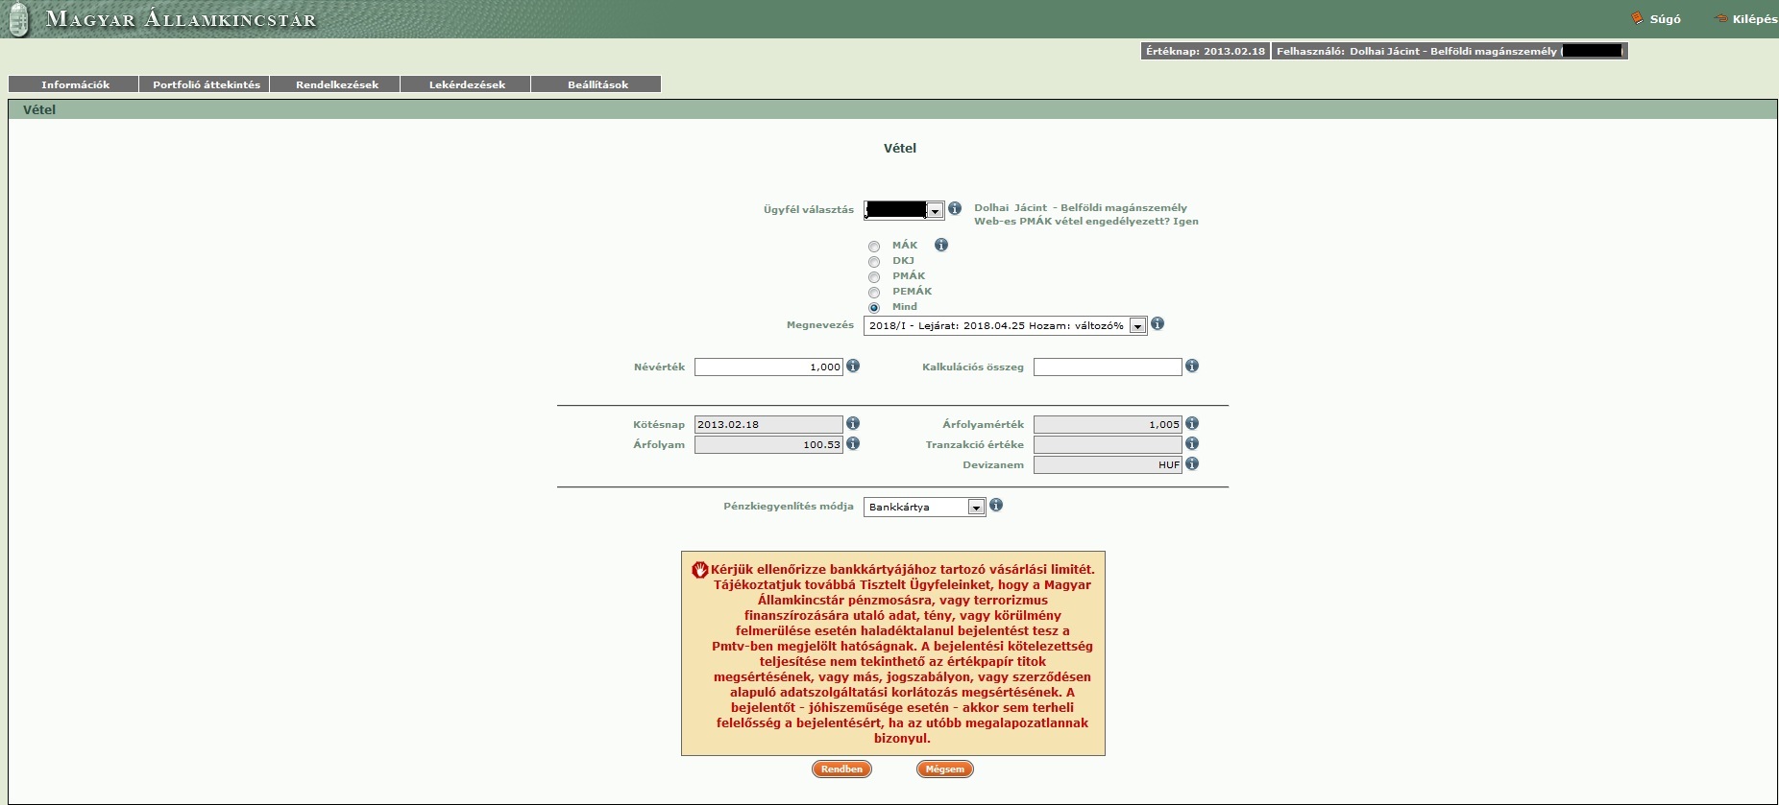Screen dimensions: 1779x805
Task: Open the Lekérdezések menu
Action: tap(467, 84)
